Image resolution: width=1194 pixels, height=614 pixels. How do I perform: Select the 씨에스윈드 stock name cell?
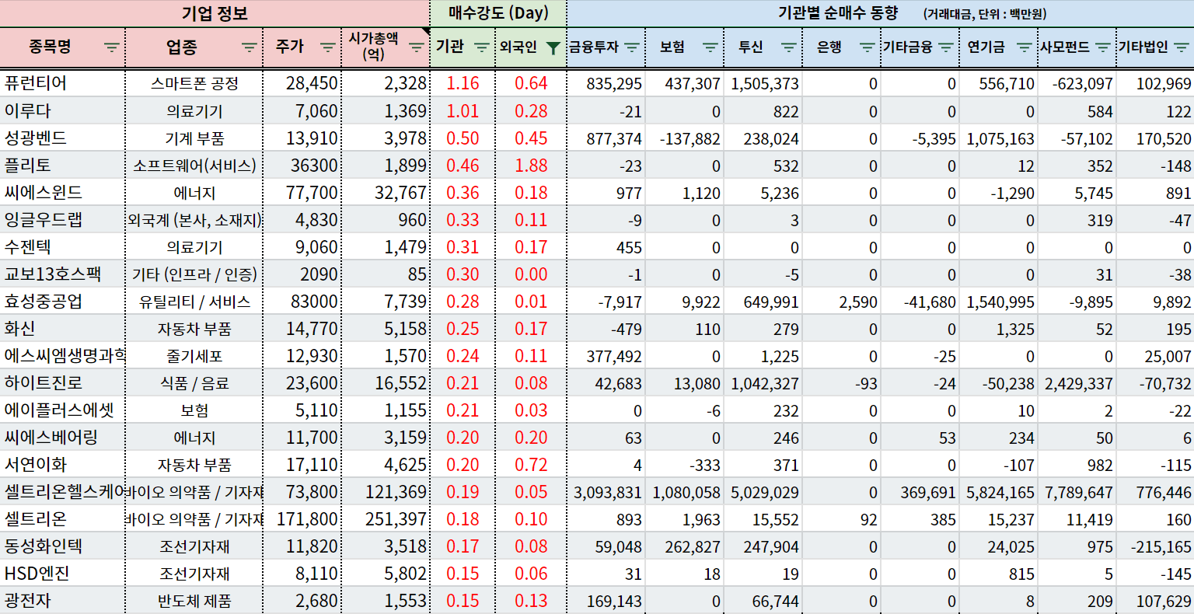[62, 192]
